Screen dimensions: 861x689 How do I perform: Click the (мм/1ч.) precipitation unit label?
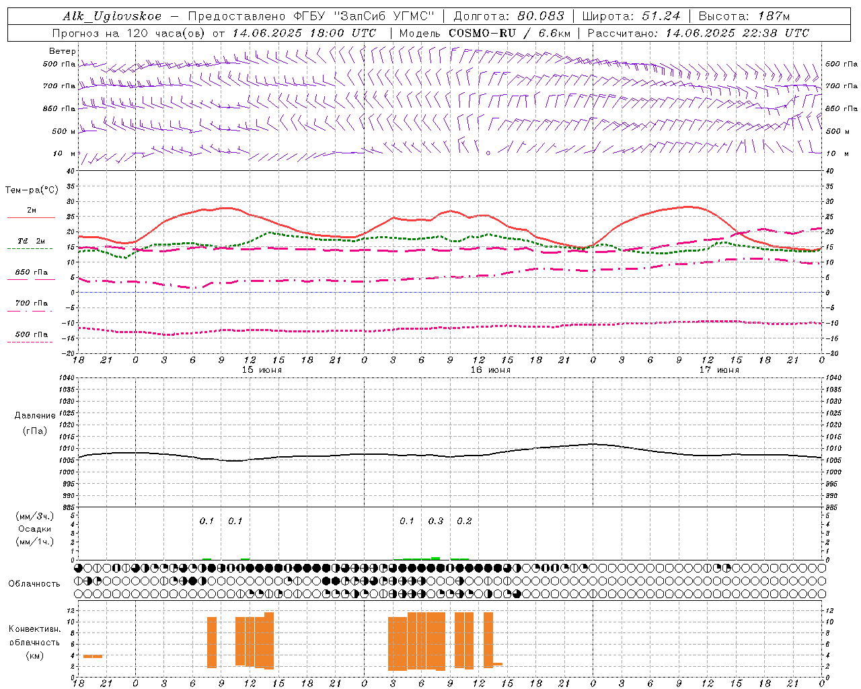click(x=35, y=542)
